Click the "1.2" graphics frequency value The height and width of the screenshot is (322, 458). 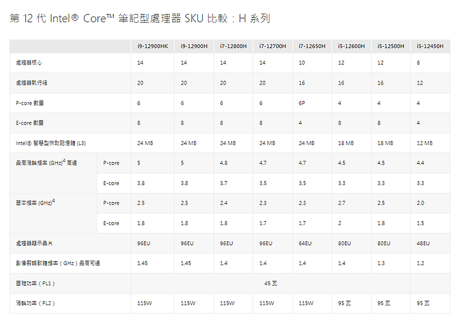[x=420, y=263]
